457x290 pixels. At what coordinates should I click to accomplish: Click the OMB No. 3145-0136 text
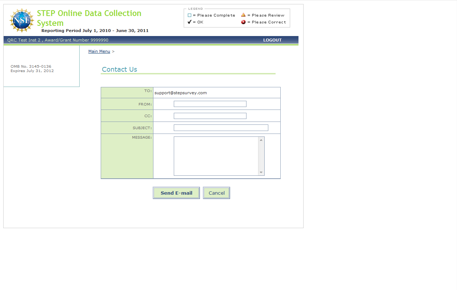pos(31,67)
